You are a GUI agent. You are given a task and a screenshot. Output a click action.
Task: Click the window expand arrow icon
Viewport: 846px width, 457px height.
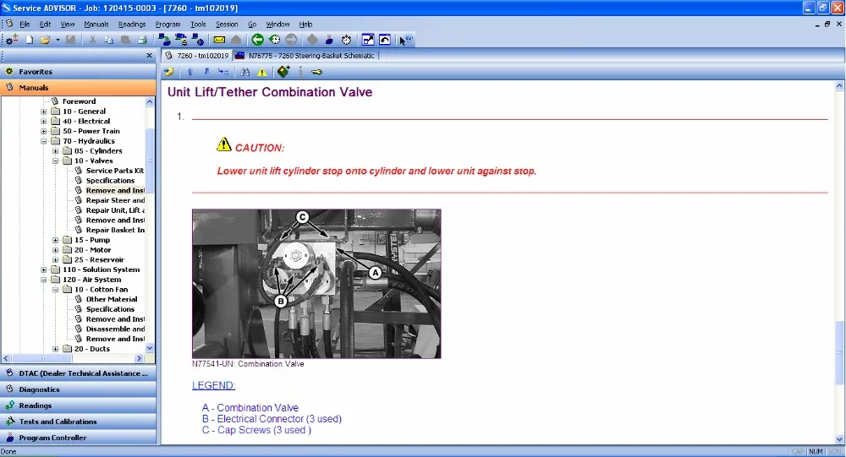368,40
